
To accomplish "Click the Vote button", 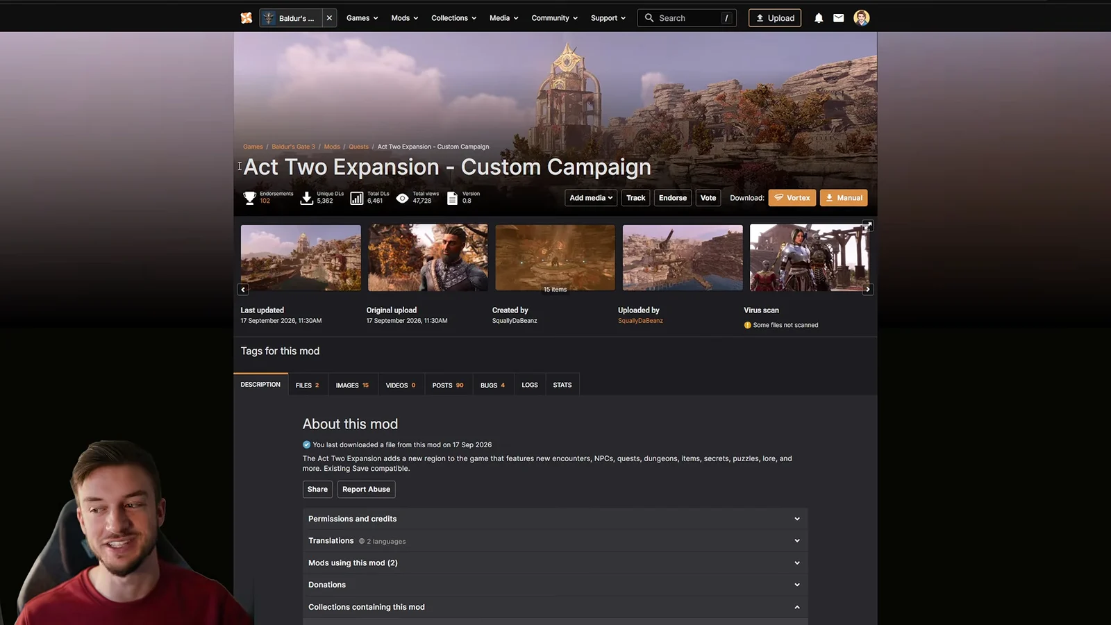I will click(708, 198).
